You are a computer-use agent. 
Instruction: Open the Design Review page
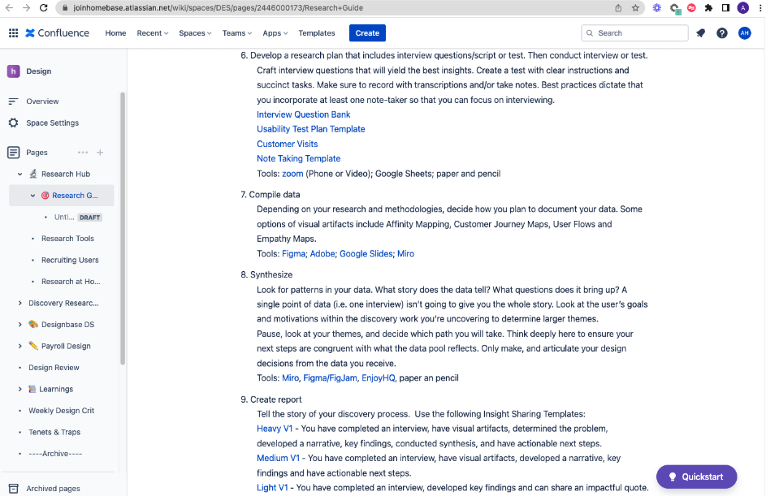(54, 368)
